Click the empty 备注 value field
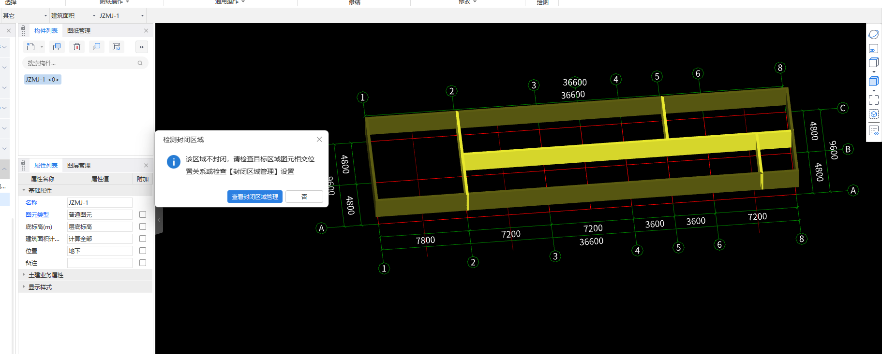The width and height of the screenshot is (882, 354). (x=100, y=263)
